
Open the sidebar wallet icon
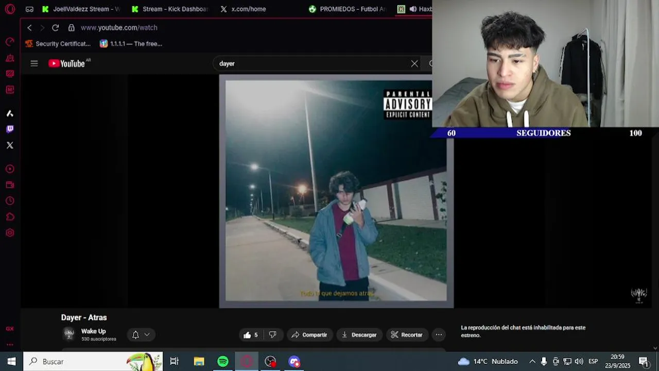(x=10, y=185)
